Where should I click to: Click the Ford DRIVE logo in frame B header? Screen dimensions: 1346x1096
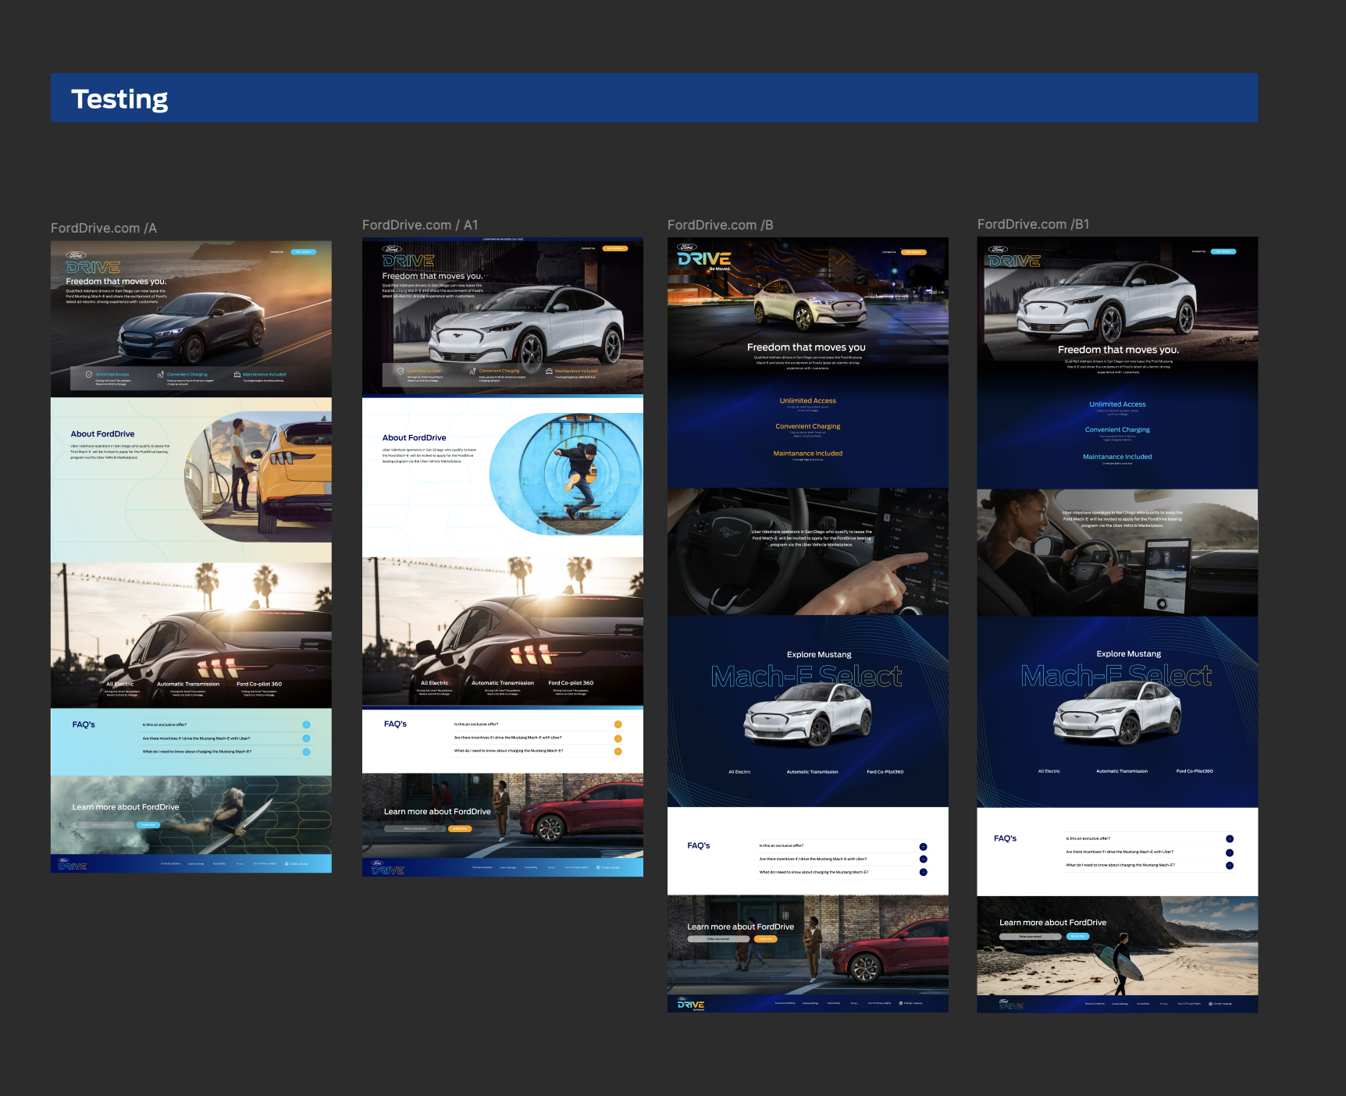703,255
